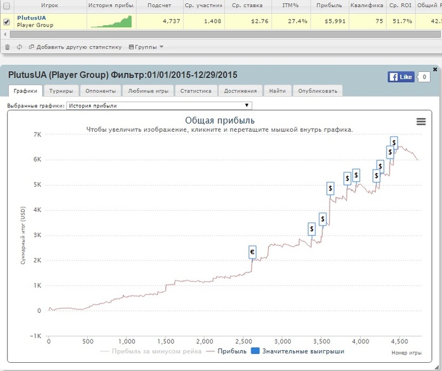Image resolution: width=442 pixels, height=371 pixels.
Task: Sort by the Подсчет column header
Action: click(x=160, y=5)
